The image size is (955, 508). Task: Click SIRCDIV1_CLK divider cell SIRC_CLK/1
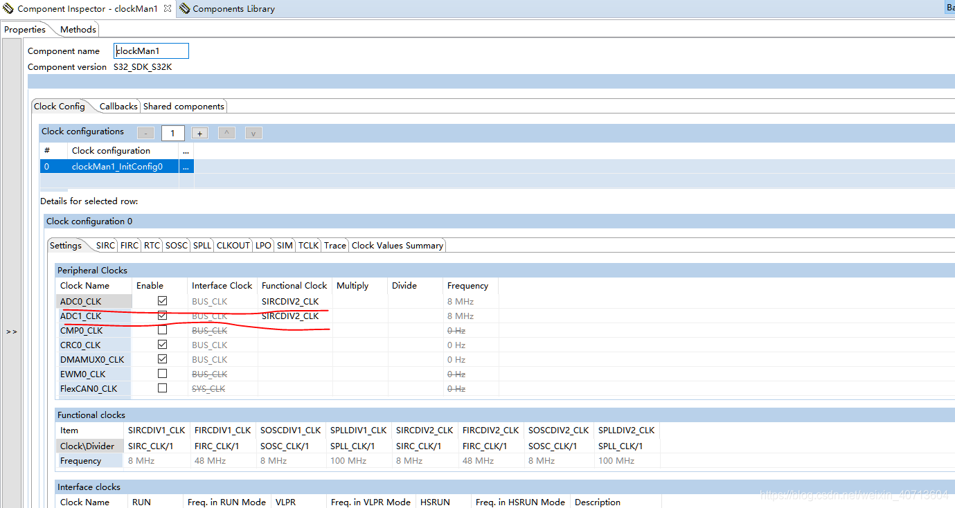157,446
